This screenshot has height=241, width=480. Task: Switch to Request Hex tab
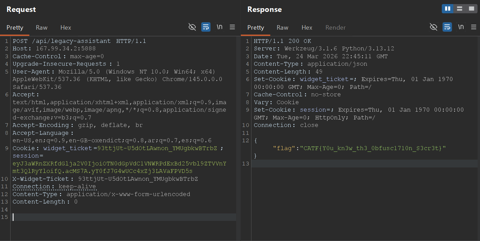pyautogui.click(x=66, y=28)
